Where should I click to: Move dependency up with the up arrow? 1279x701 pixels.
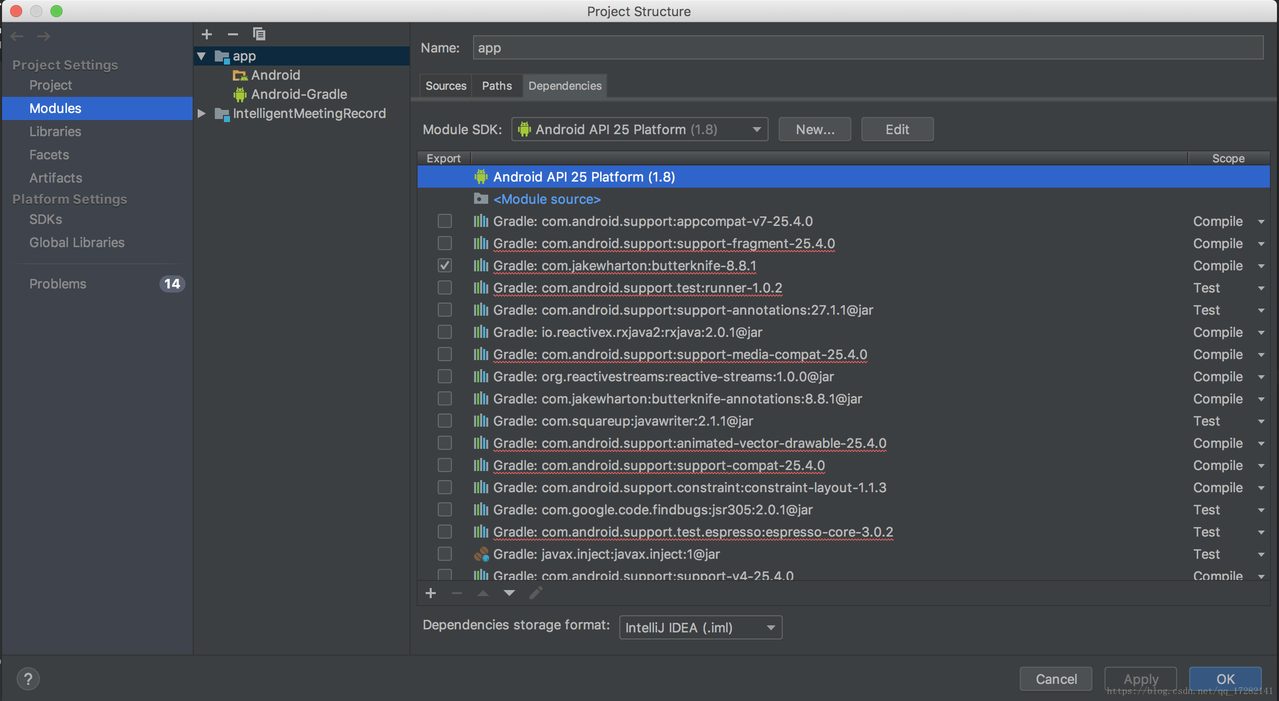point(483,593)
